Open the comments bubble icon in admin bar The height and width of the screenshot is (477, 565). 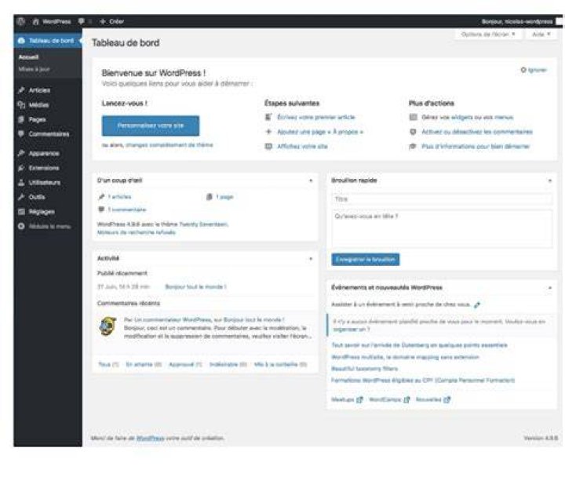coord(82,21)
